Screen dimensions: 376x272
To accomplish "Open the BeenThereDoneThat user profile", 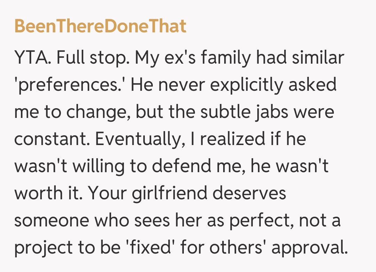I will [100, 26].
